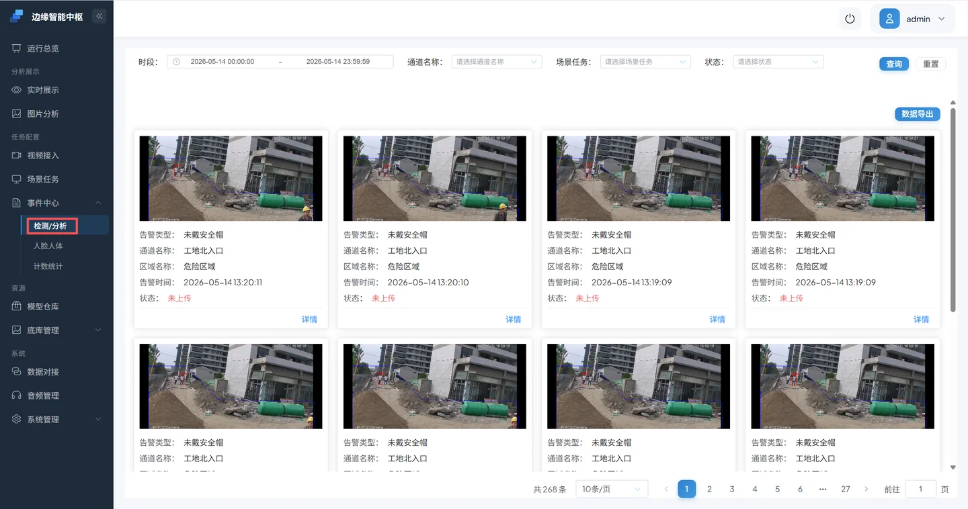
Task: Select the 人脸人体 submenu item
Action: point(48,246)
